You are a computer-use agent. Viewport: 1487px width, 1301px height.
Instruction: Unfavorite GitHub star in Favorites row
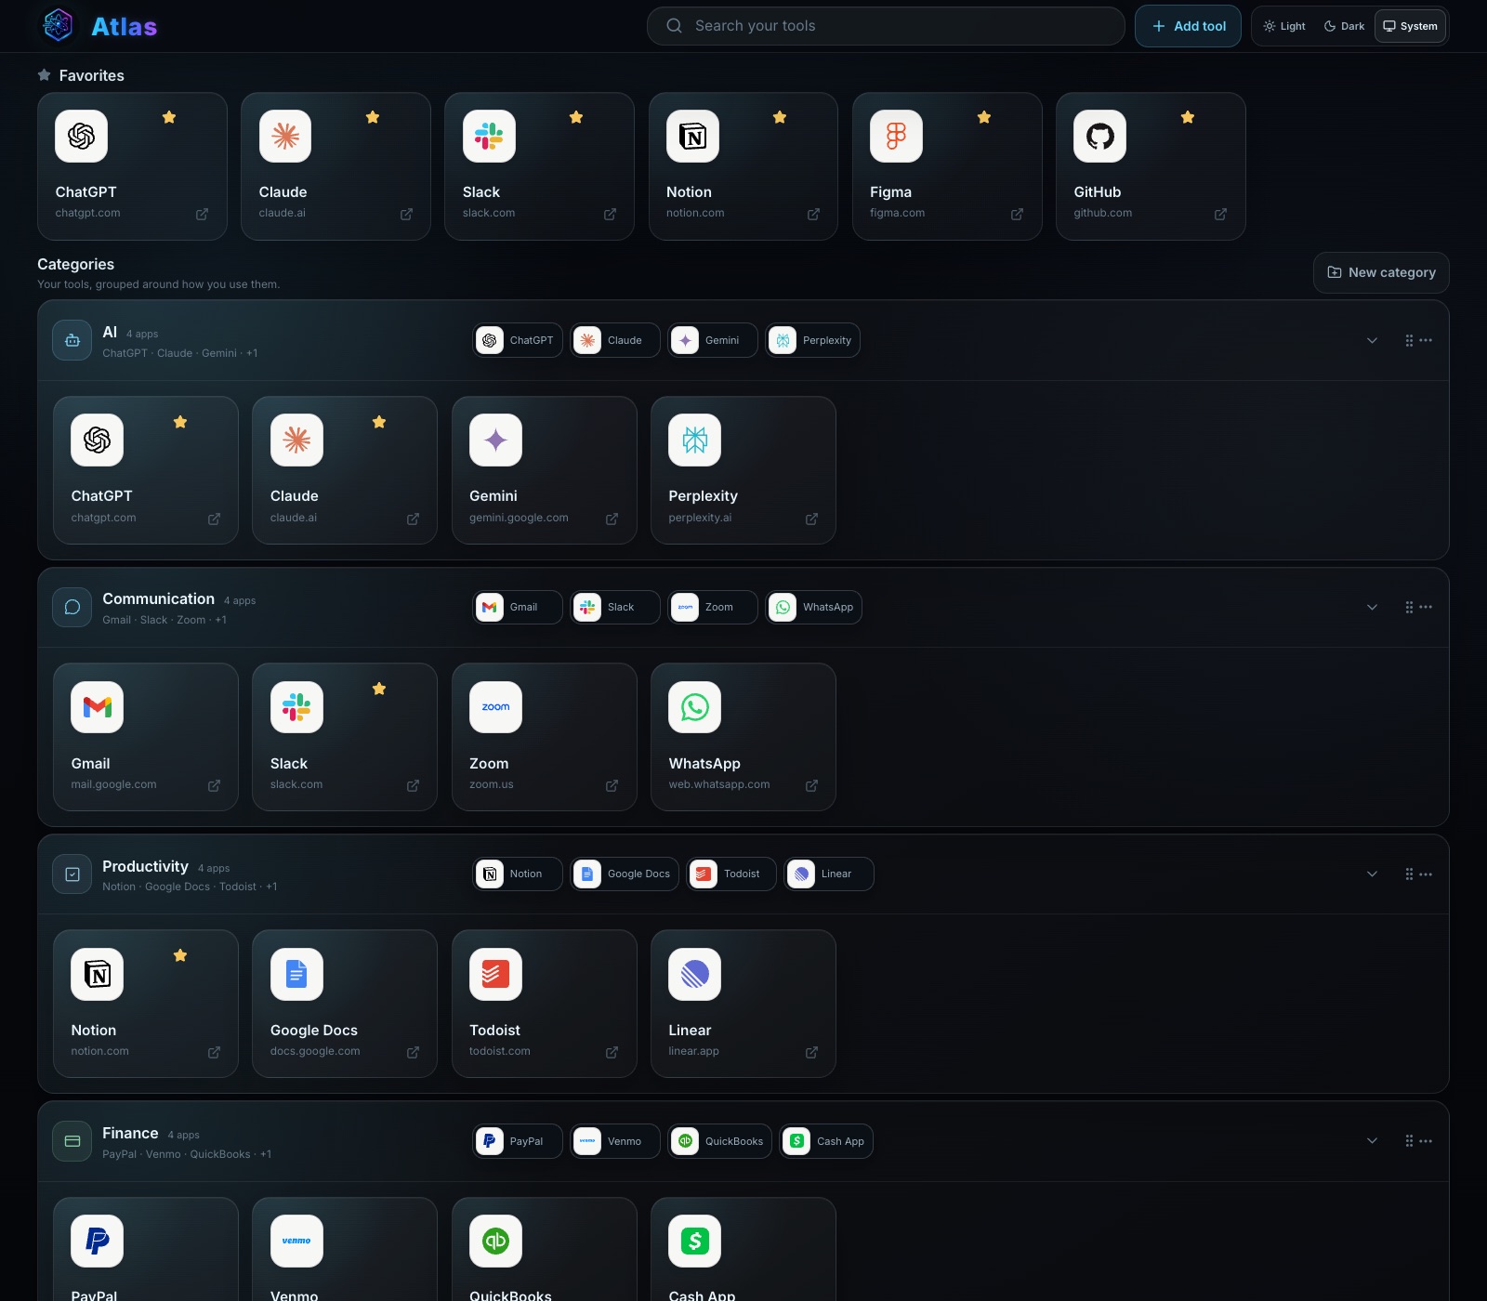click(1188, 117)
